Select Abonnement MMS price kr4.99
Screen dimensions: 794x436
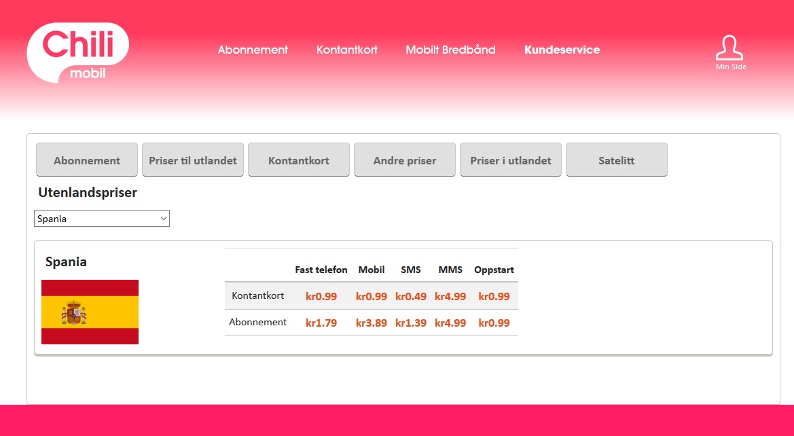pos(450,323)
